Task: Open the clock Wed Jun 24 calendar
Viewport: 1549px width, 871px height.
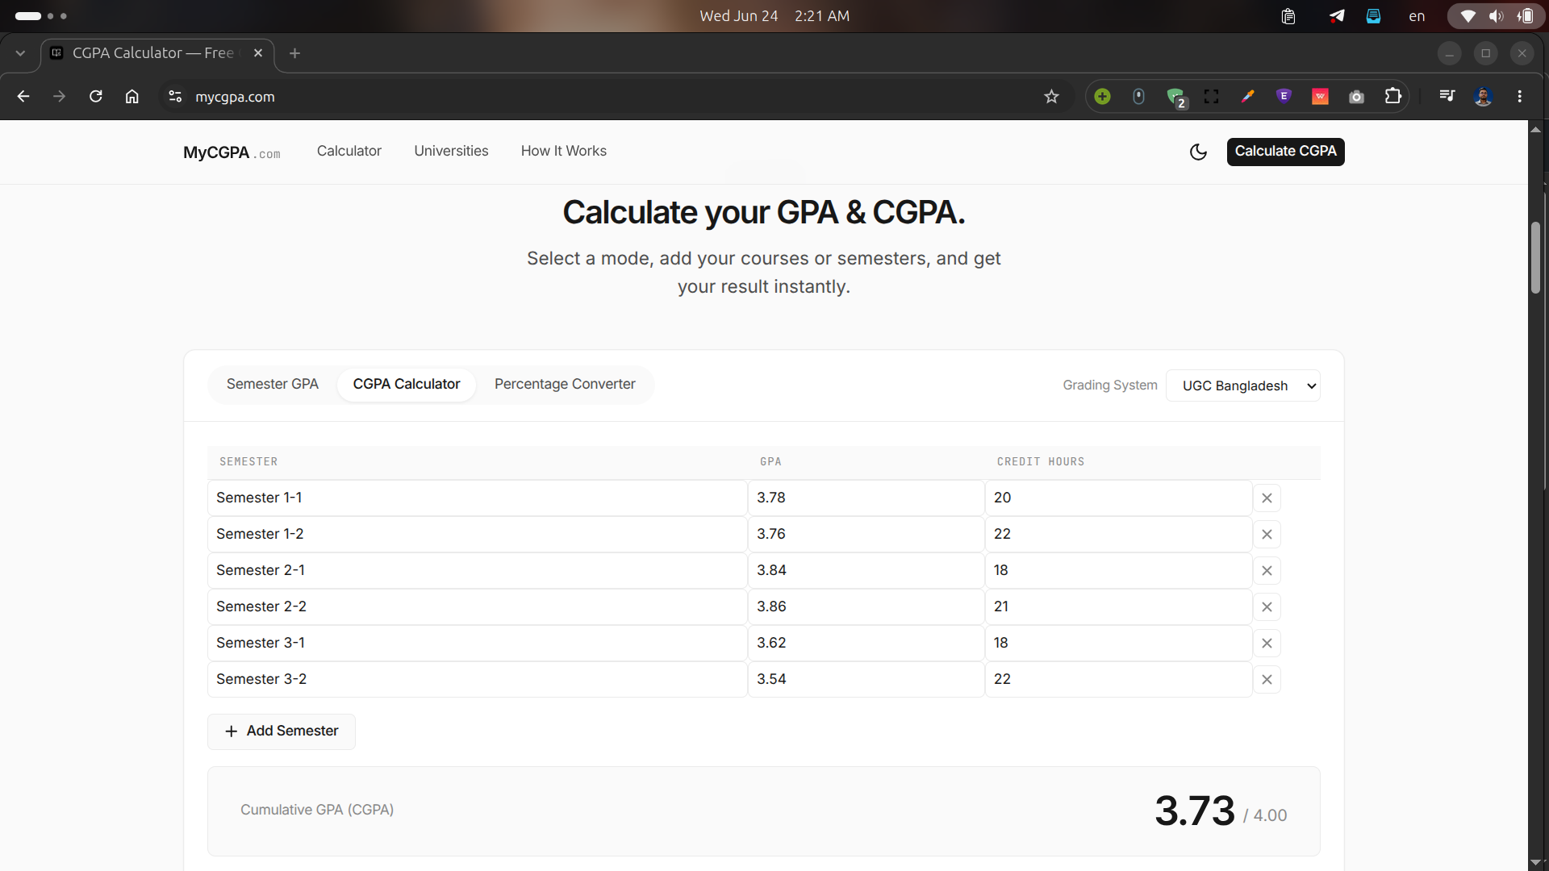Action: [x=774, y=16]
